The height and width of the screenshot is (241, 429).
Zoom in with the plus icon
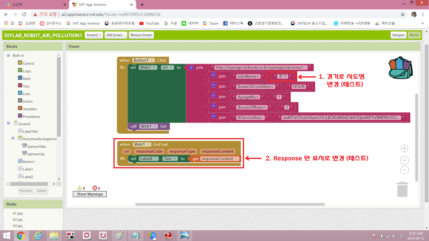point(404,160)
